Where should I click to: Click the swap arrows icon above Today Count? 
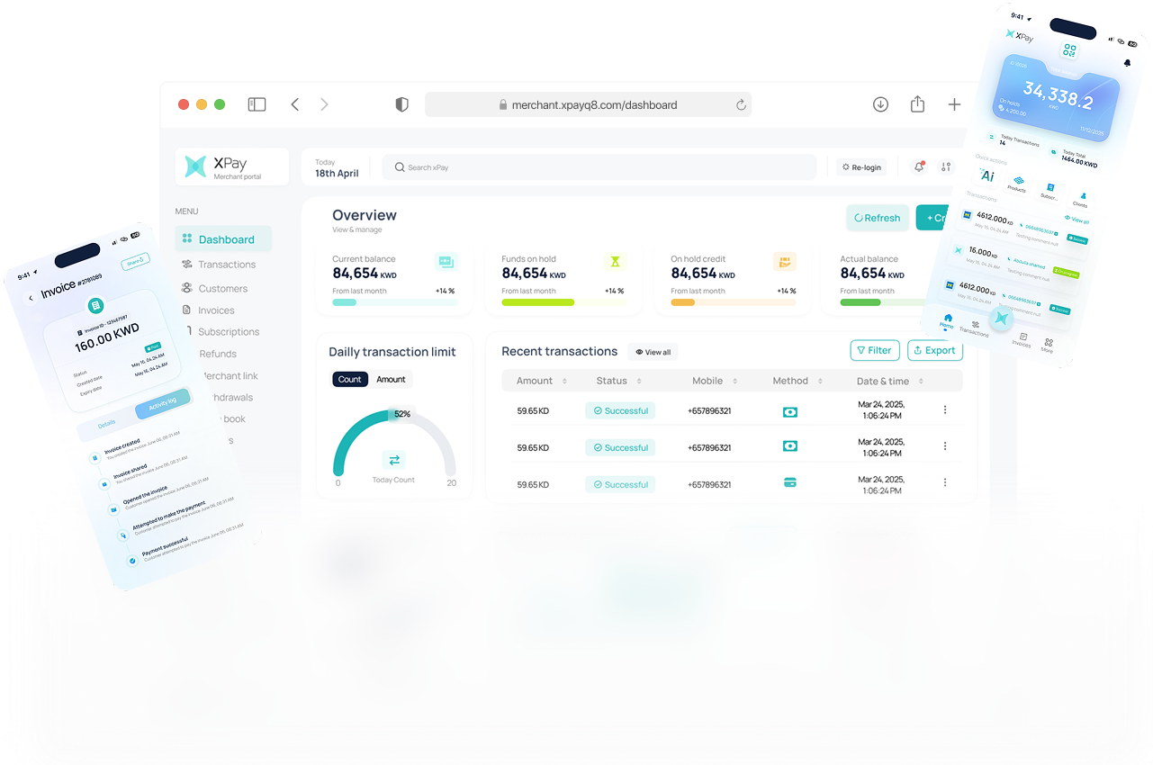pos(393,460)
